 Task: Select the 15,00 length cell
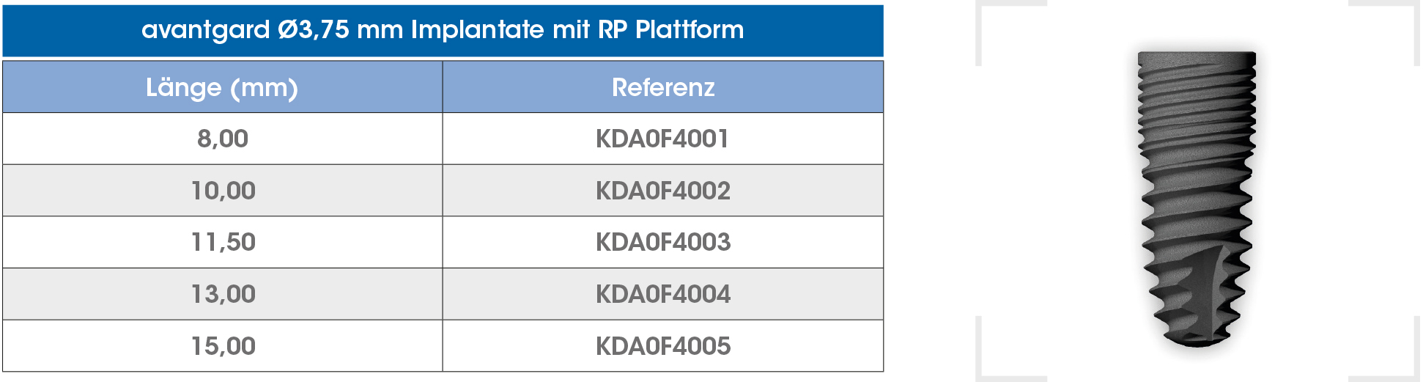(x=222, y=346)
